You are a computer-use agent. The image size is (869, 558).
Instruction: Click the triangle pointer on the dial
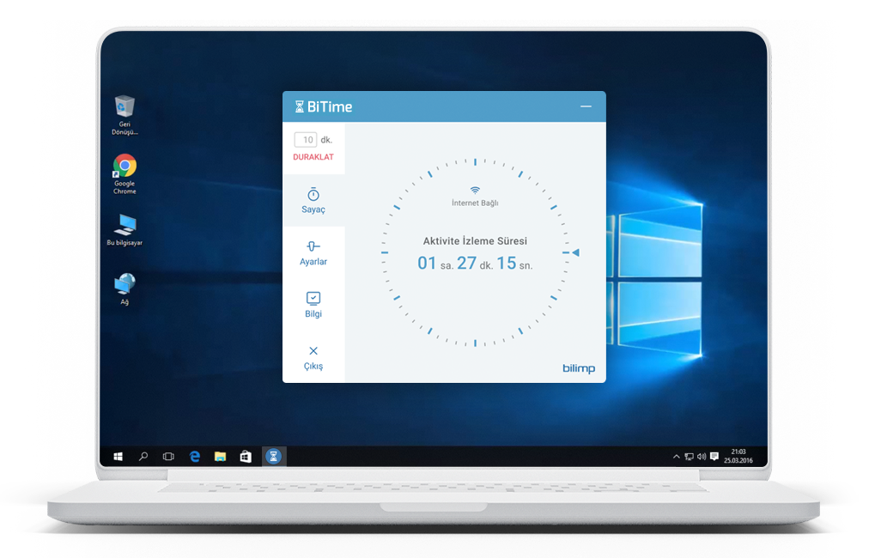coord(575,252)
